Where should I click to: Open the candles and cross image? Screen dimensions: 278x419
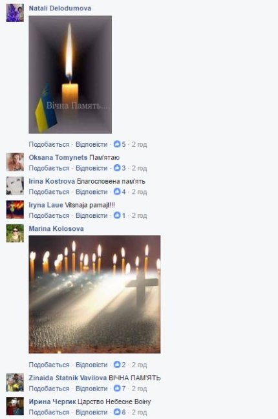[94, 294]
